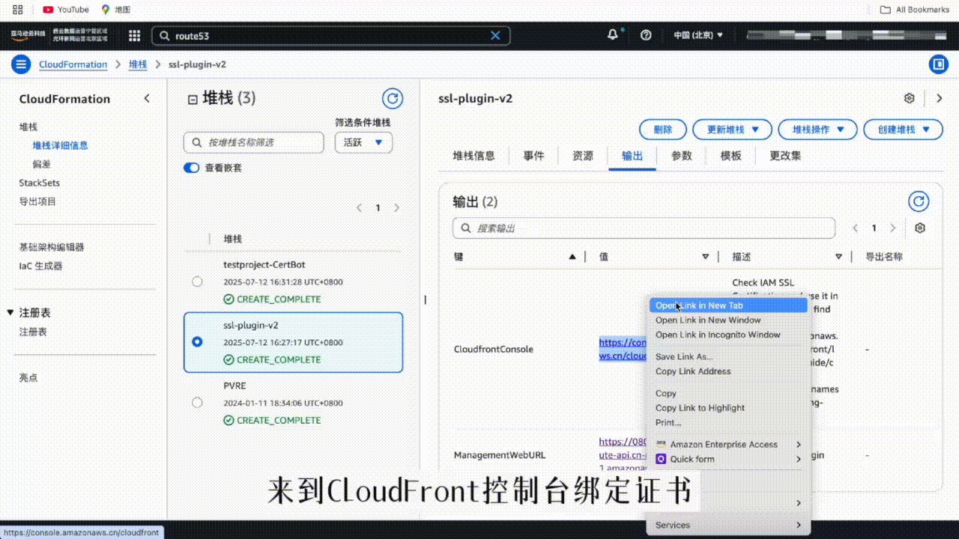Select the testproject-CertBot stack radio button
Screen dimensions: 959x539
pos(197,281)
